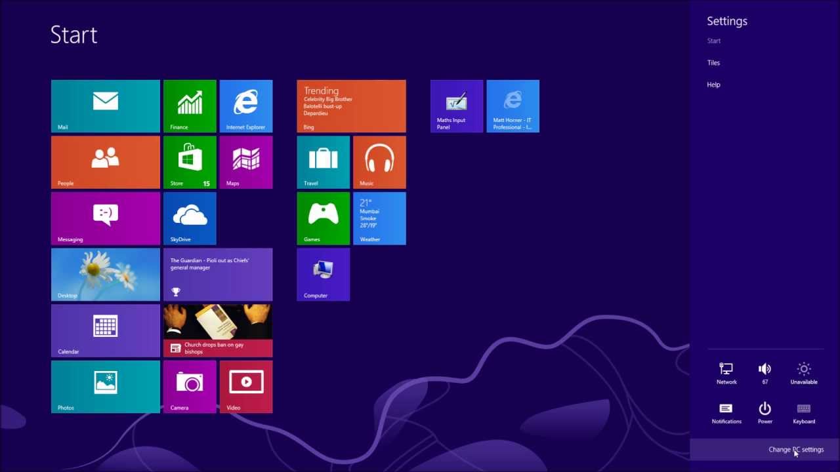Launch Internet Explorer tile

click(x=246, y=106)
